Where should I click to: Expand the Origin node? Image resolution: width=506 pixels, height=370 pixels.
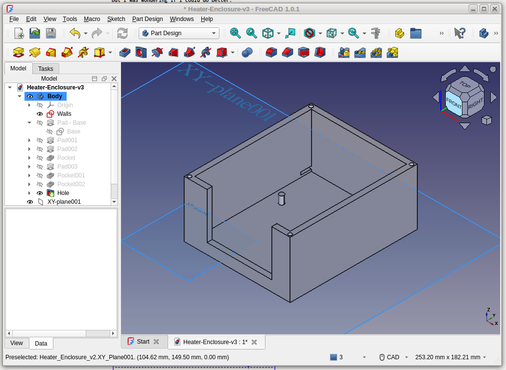pyautogui.click(x=29, y=105)
